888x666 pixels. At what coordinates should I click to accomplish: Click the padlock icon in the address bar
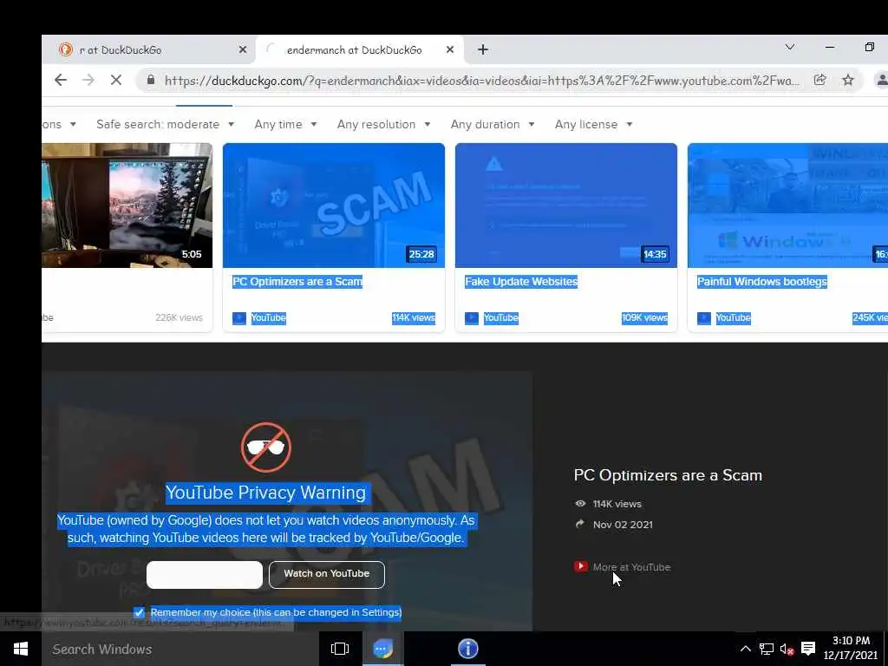point(151,80)
